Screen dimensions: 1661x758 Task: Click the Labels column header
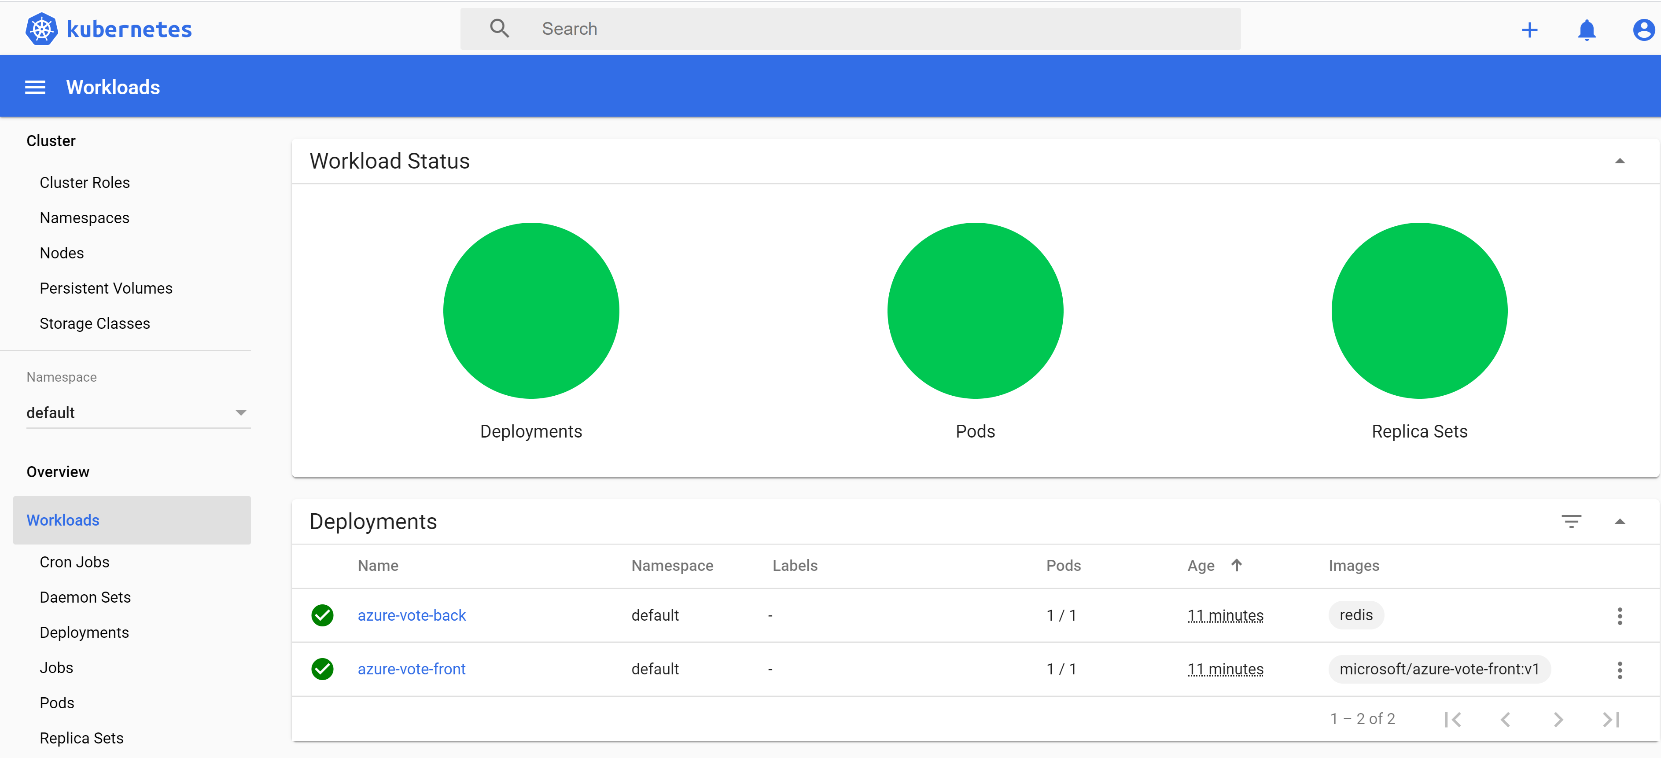pos(795,565)
